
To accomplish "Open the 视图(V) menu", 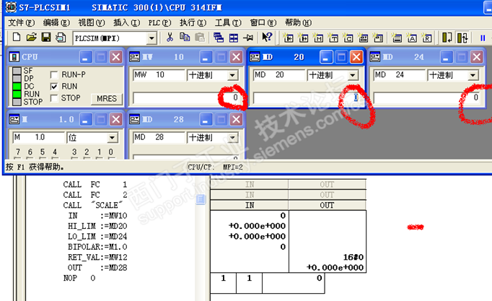I will click(92, 22).
